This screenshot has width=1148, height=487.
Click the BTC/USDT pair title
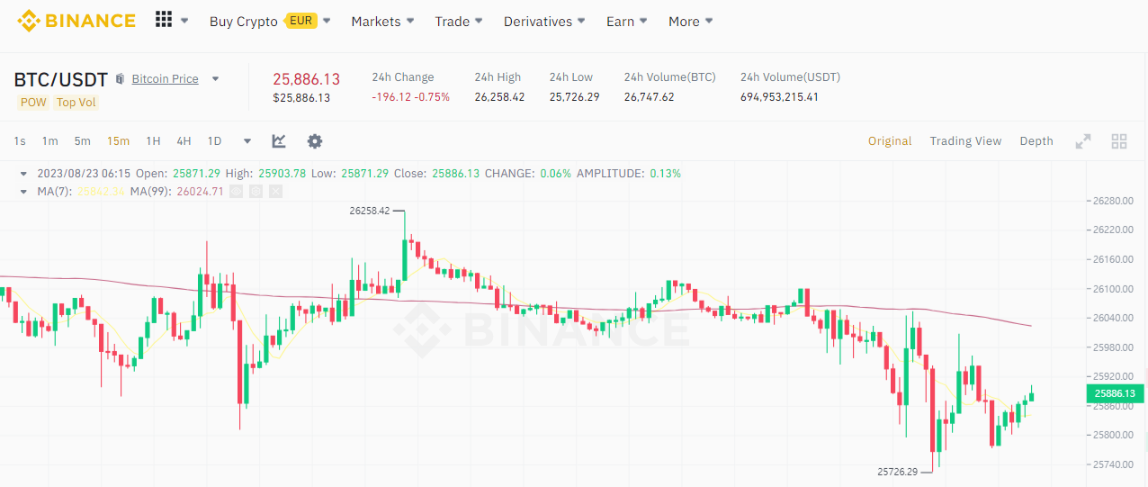pyautogui.click(x=61, y=79)
